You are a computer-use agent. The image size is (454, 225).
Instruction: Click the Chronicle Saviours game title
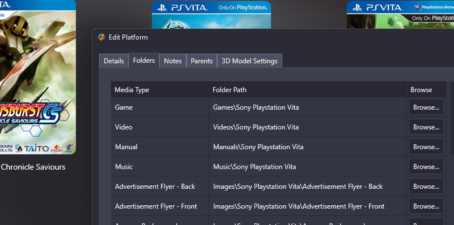33,167
